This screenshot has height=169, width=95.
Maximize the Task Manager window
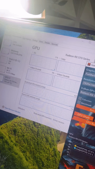tap(90, 42)
